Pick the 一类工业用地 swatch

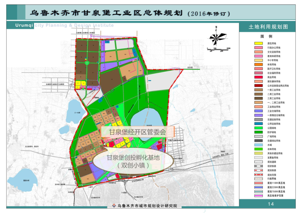click(258, 90)
